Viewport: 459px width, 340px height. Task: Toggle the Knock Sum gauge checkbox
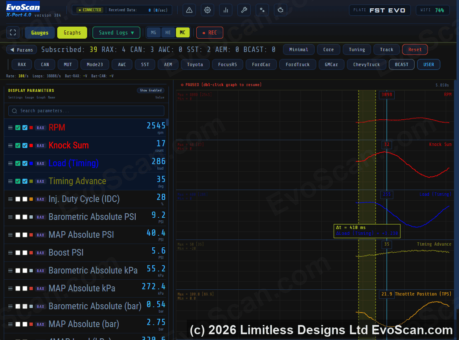(x=18, y=145)
